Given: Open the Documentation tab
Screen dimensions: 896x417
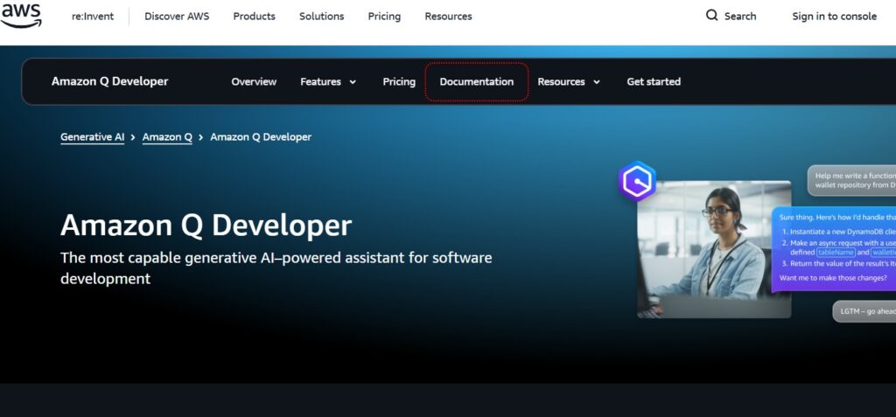Looking at the screenshot, I should tap(477, 81).
